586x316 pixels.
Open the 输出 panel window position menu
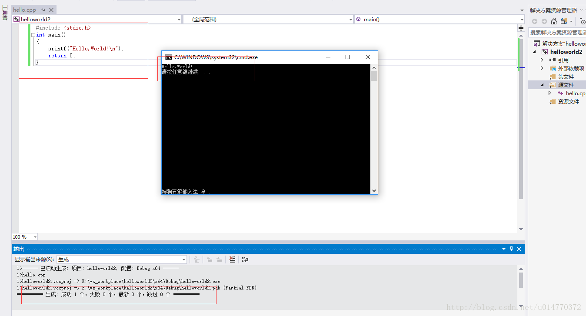[x=504, y=249]
